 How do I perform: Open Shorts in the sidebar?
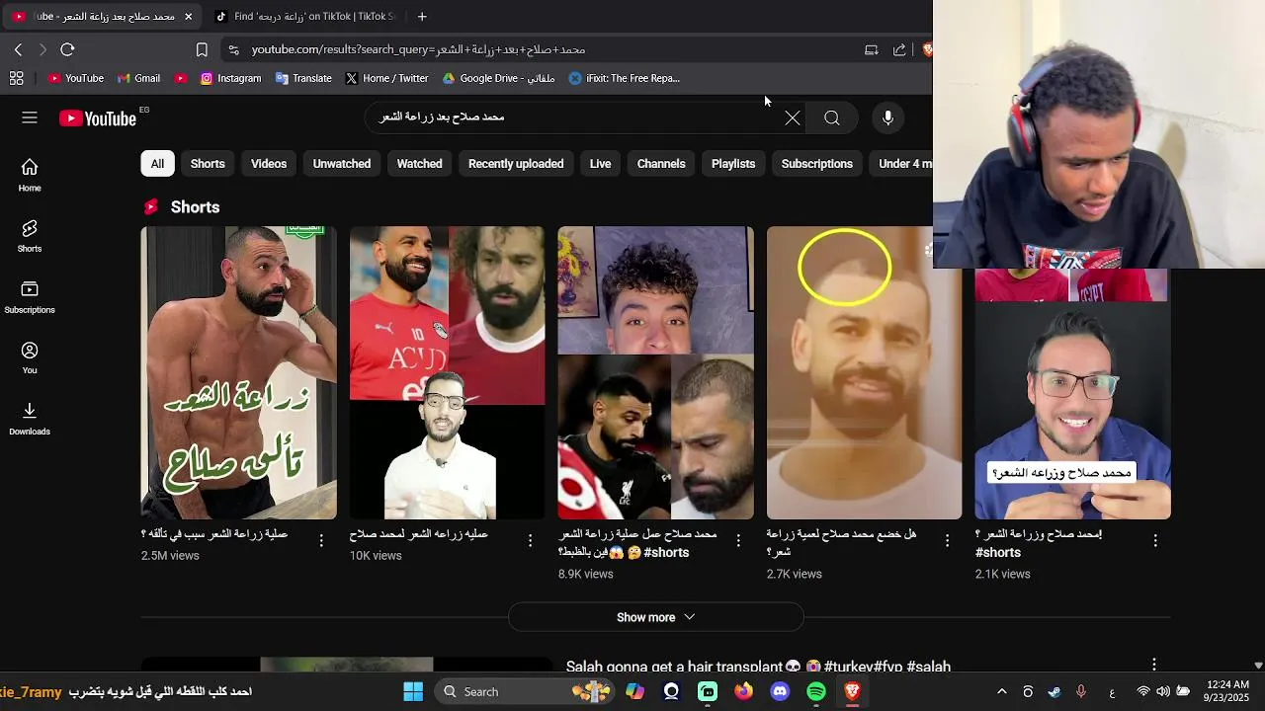coord(30,236)
